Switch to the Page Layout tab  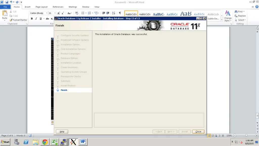(x=41, y=7)
